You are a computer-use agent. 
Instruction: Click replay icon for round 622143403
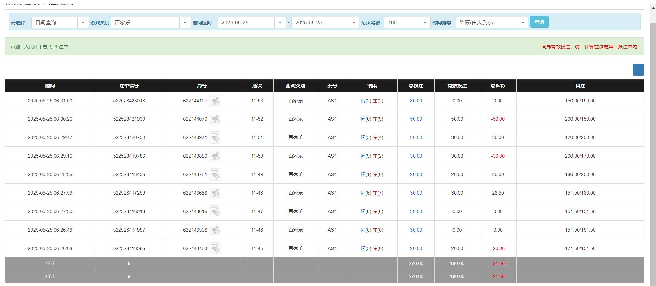pos(215,249)
